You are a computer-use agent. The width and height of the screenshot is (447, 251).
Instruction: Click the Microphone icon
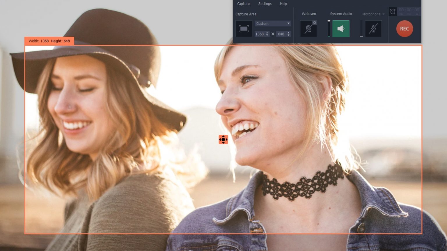point(373,29)
